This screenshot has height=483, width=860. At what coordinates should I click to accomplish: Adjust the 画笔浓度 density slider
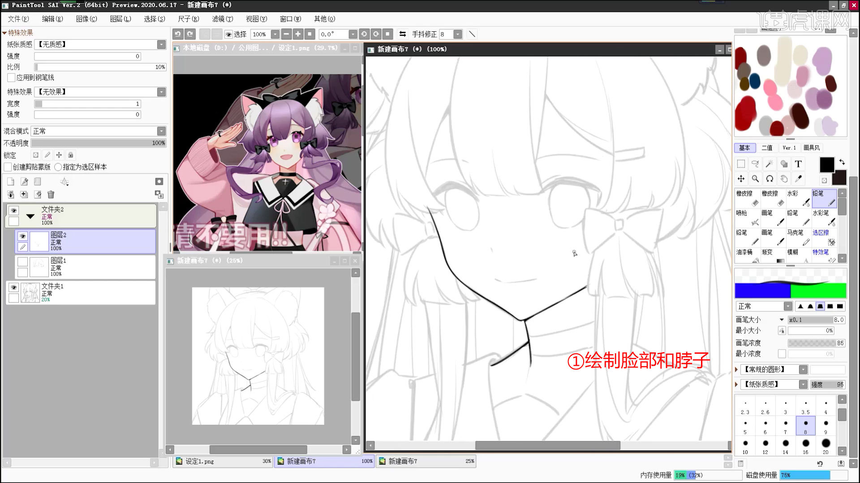point(816,343)
